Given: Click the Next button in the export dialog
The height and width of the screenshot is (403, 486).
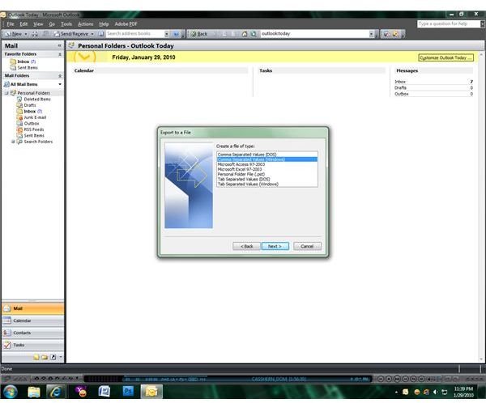Looking at the screenshot, I should pyautogui.click(x=275, y=246).
